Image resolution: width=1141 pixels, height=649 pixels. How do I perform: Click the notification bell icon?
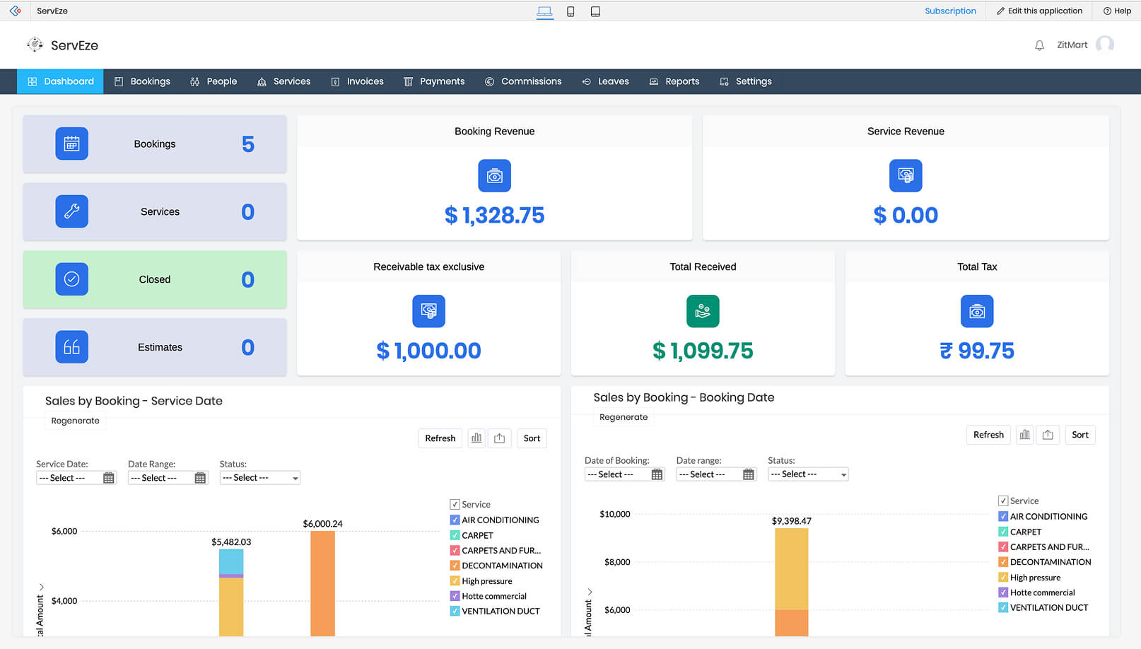[1039, 45]
